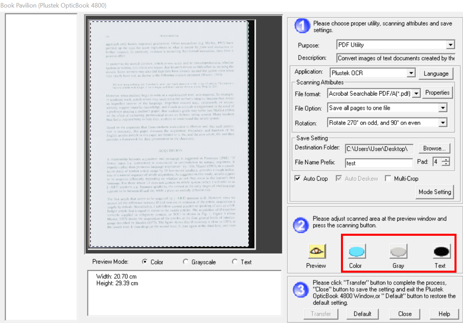Open the Rotation dropdown
Screen dimensions: 463x323
(443, 123)
